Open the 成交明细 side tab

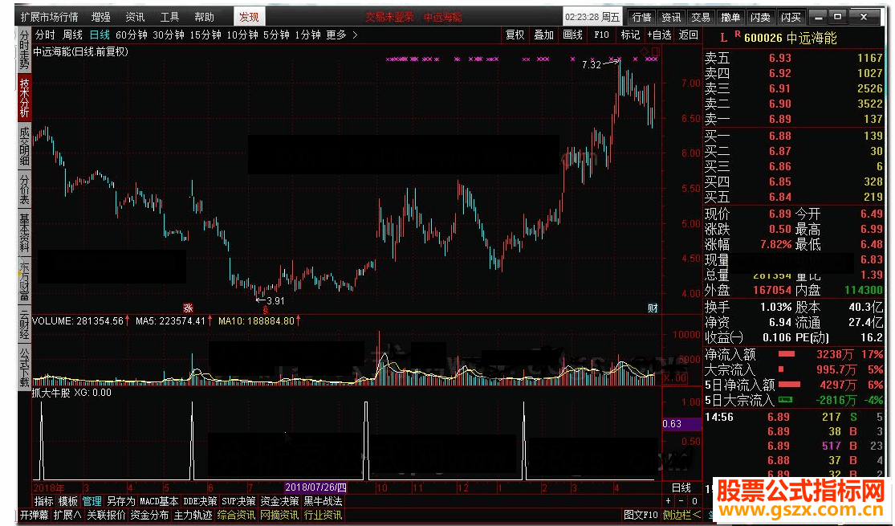[x=24, y=146]
